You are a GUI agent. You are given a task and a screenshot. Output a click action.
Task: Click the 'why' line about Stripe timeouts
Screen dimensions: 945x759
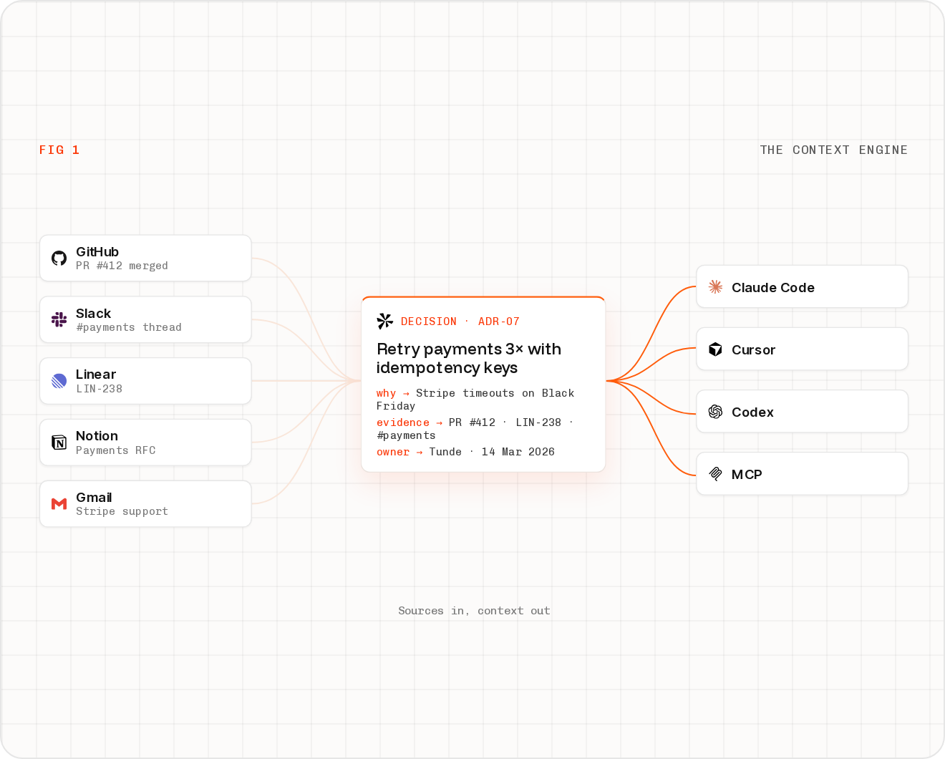475,400
